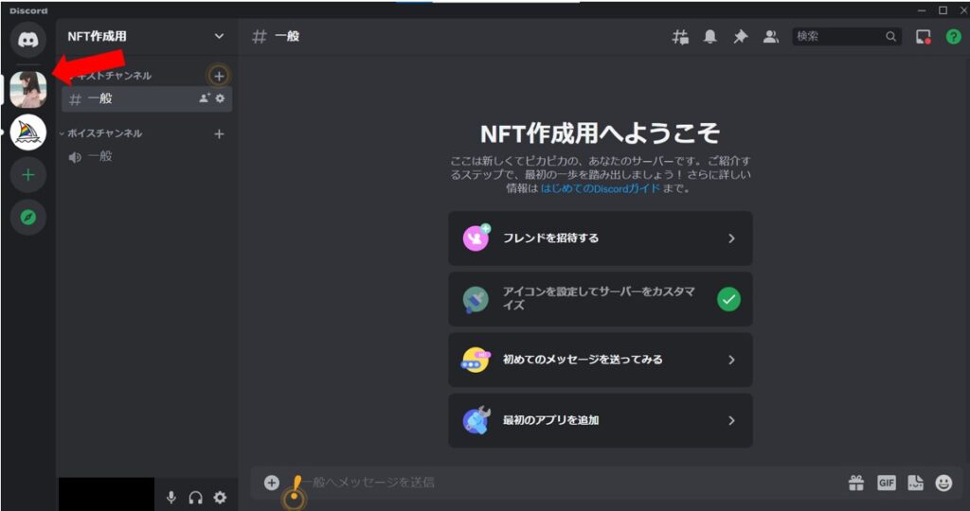Click chevron on 最初のアプリを追加 row
This screenshot has width=970, height=511.
pyautogui.click(x=732, y=420)
